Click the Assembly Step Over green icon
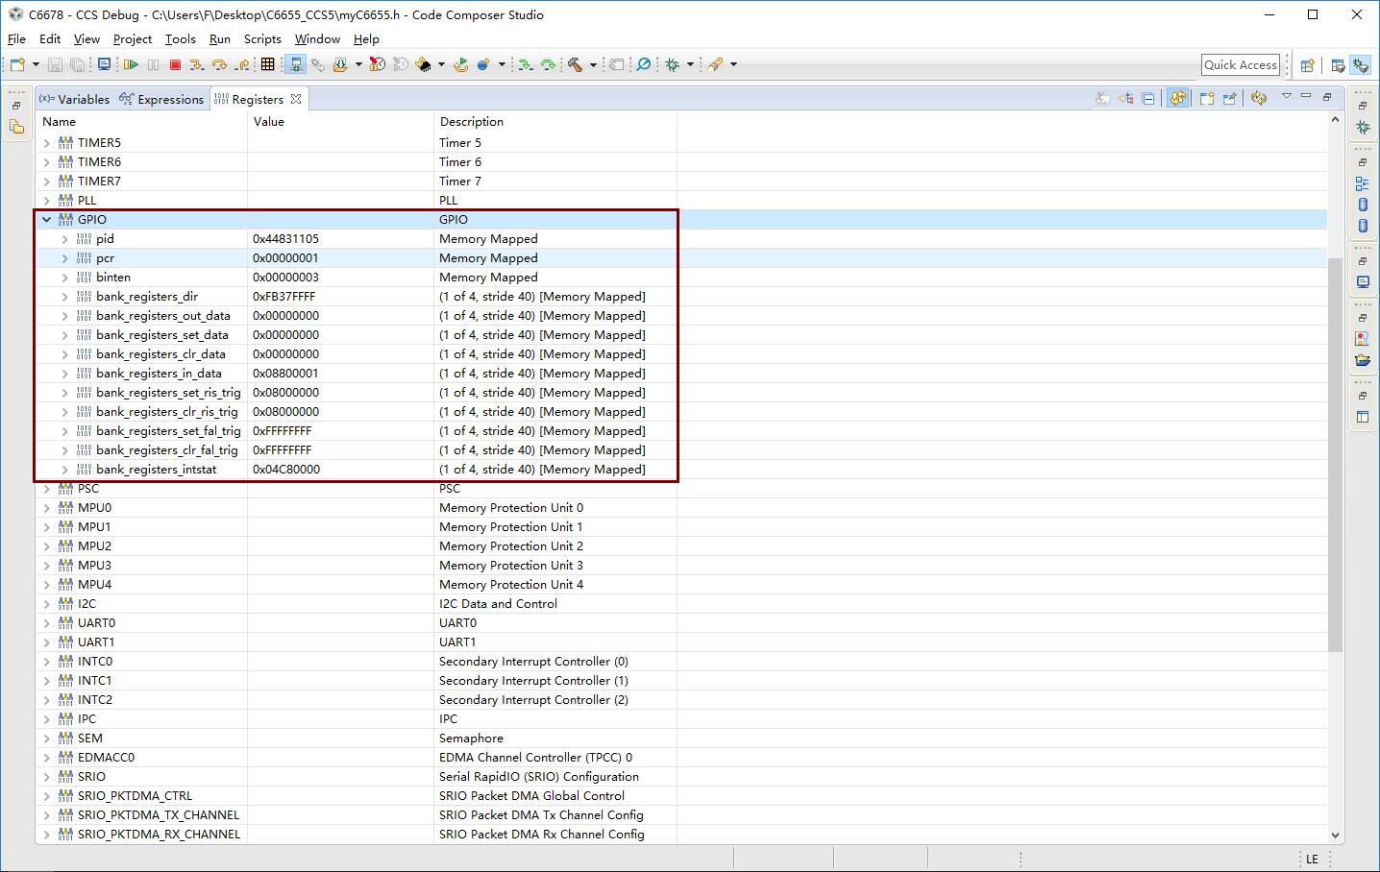This screenshot has width=1380, height=872. coord(548,64)
